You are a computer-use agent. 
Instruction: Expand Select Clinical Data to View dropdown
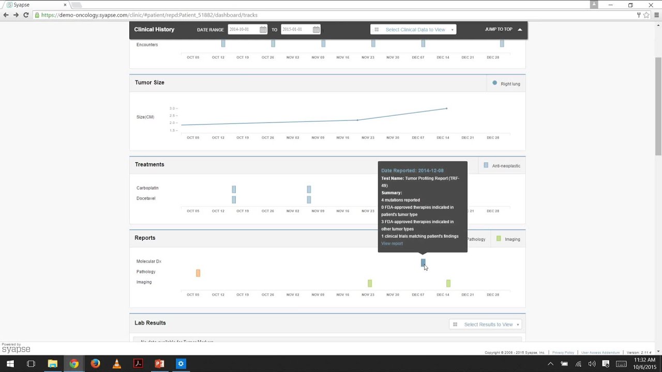[413, 29]
